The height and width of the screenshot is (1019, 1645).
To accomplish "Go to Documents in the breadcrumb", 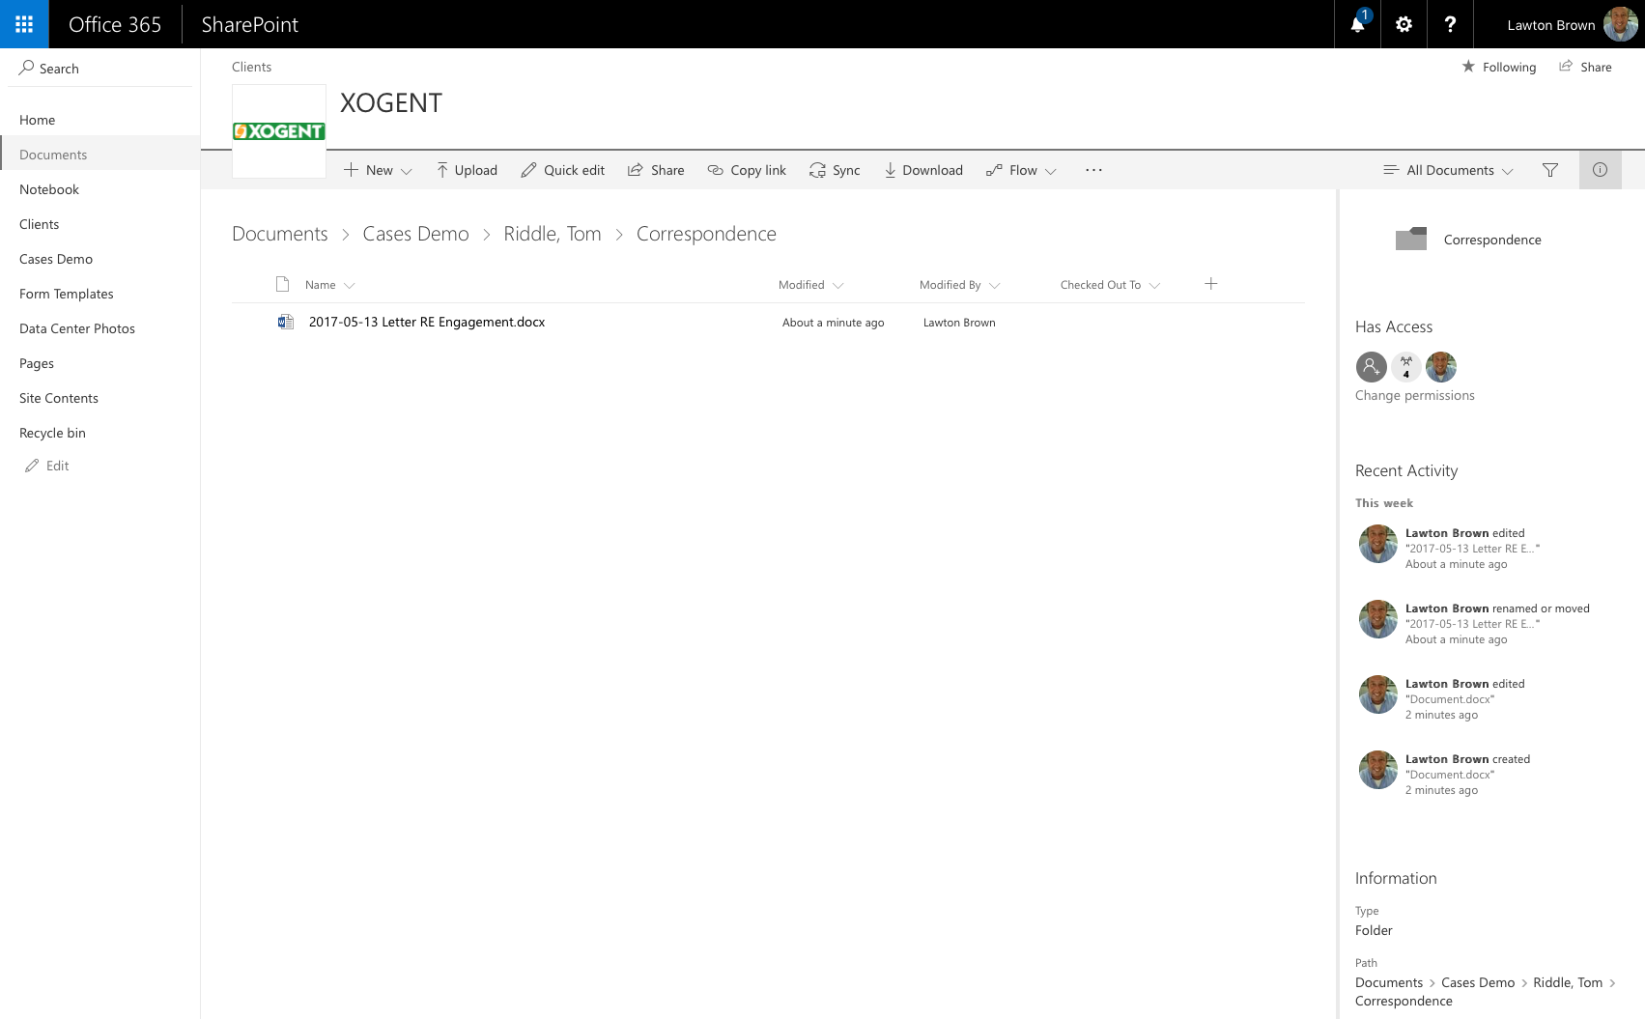I will tap(280, 234).
